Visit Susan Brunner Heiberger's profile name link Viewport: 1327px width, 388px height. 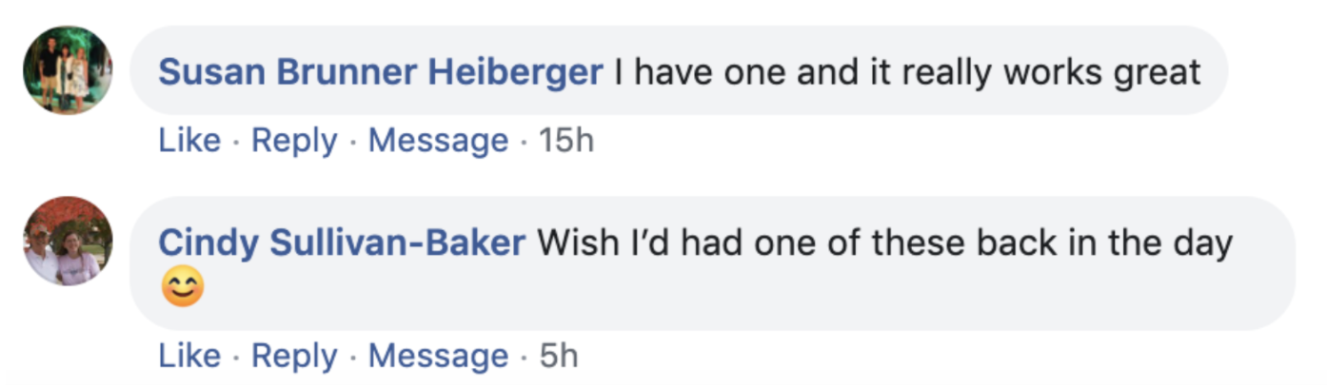pyautogui.click(x=381, y=71)
